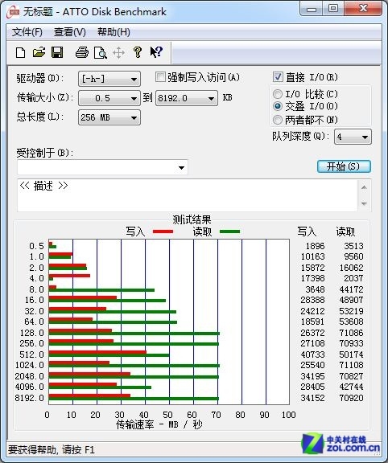Click the 1024.0 row size label

tap(29, 365)
